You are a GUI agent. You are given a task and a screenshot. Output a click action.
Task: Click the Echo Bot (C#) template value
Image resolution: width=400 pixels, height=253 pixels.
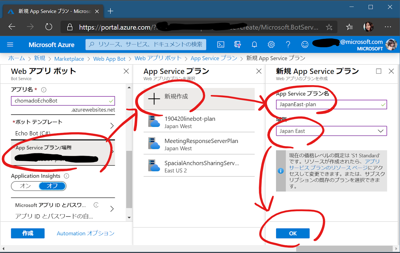tap(33, 133)
